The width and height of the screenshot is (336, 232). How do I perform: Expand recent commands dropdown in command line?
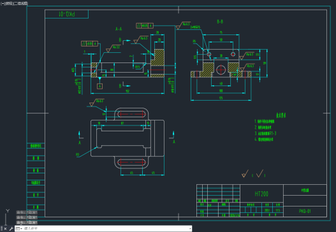tap(19, 229)
